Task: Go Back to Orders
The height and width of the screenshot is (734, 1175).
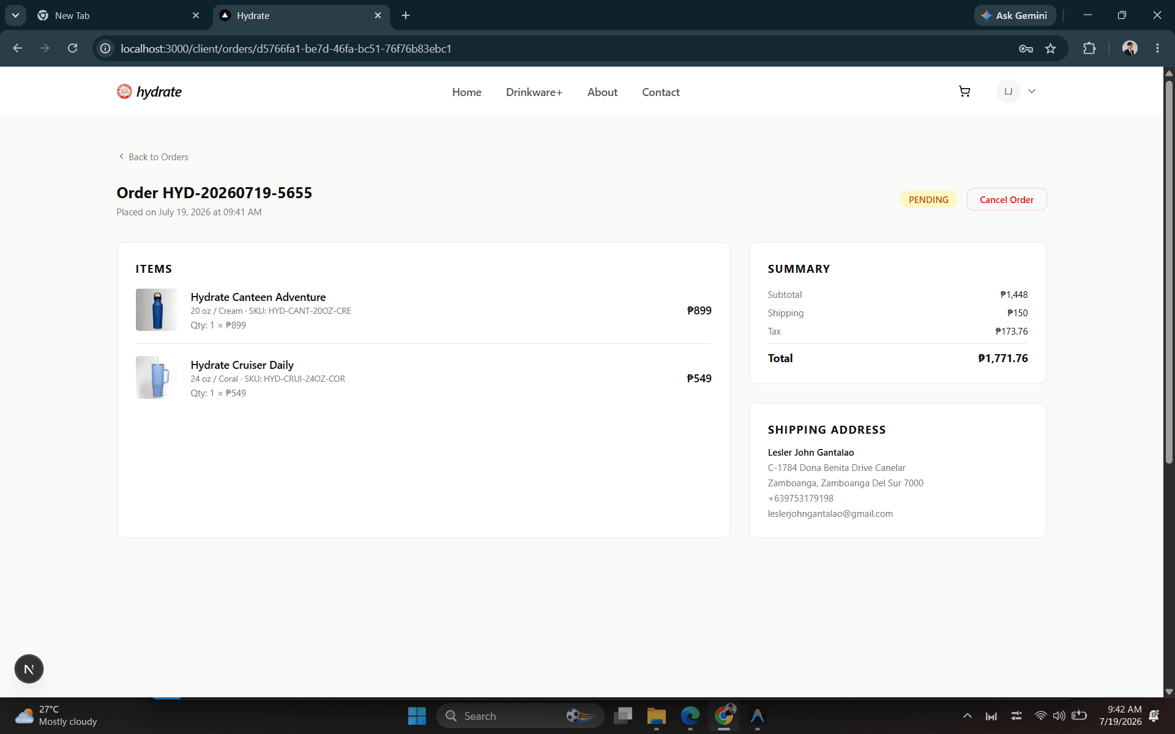Action: tap(154, 157)
